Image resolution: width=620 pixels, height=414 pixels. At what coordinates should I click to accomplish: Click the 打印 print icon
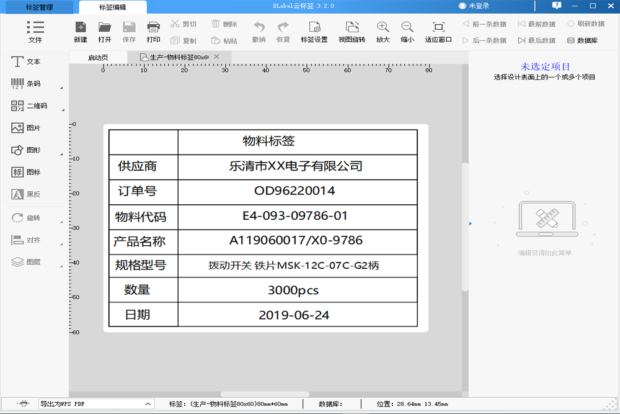153,32
